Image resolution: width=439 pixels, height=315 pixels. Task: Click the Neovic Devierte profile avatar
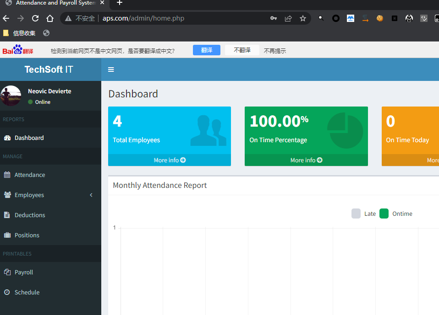[11, 96]
